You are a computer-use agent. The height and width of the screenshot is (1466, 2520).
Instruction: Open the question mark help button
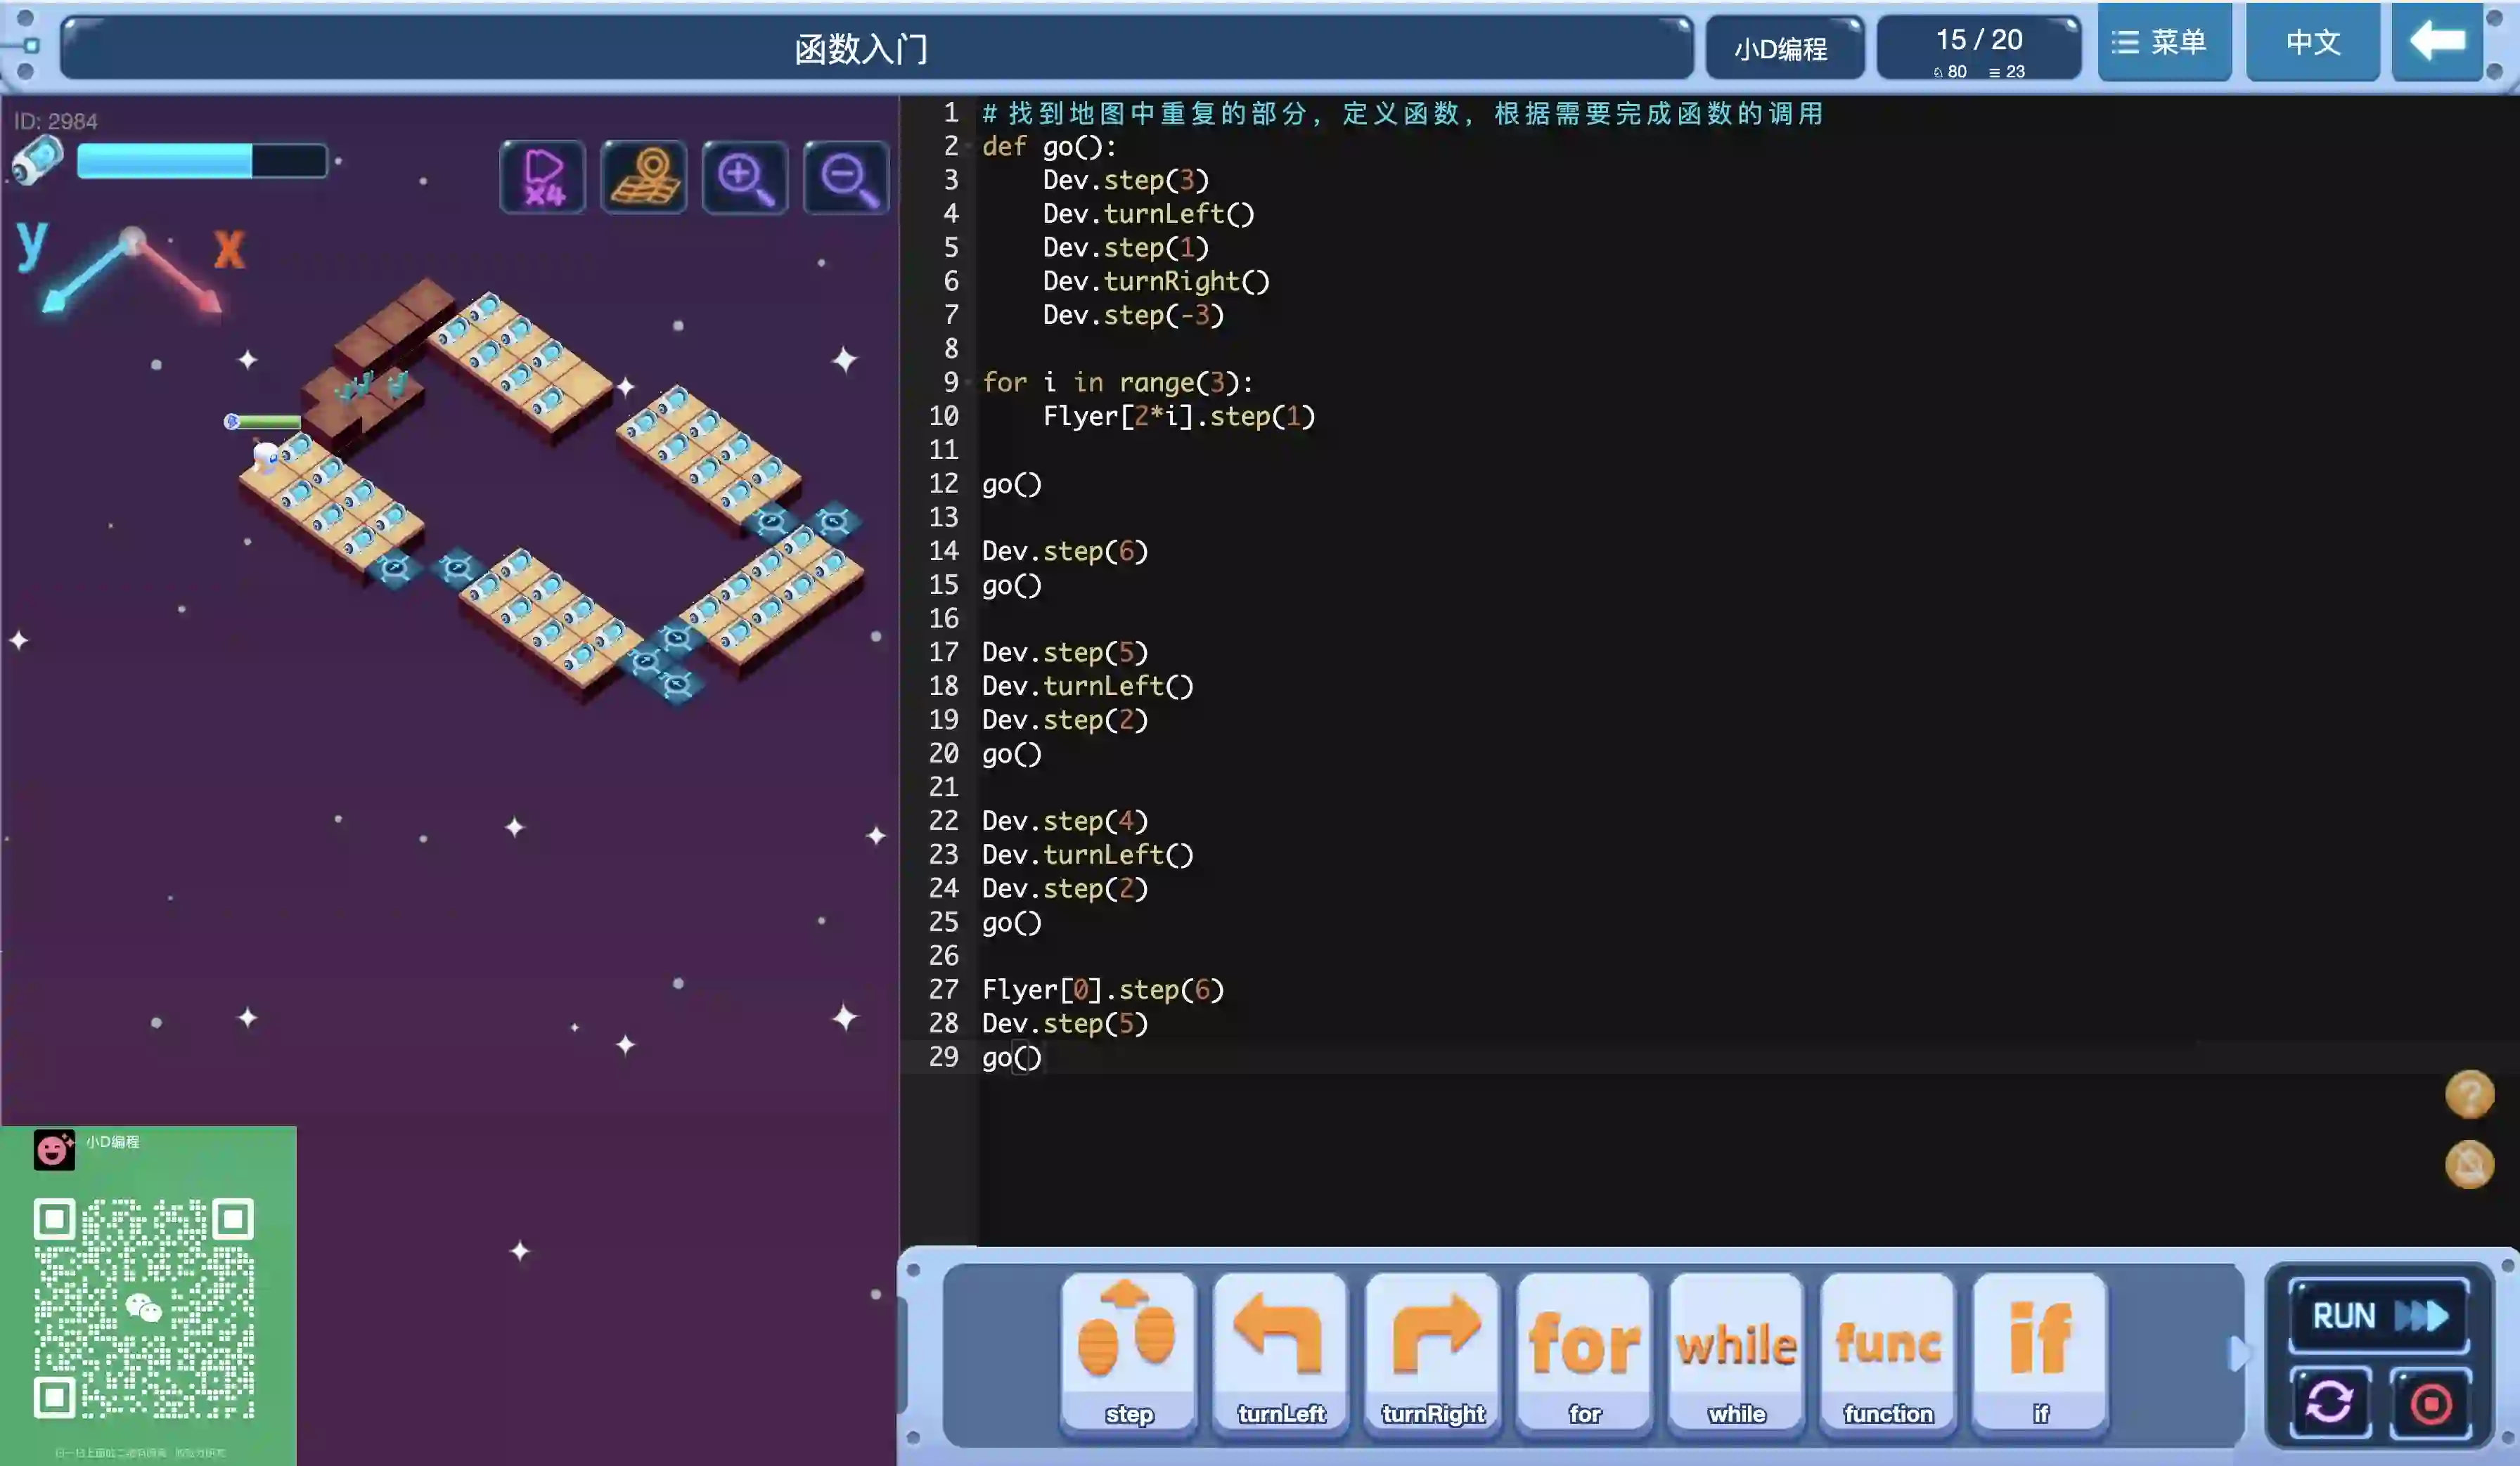[x=2469, y=1094]
